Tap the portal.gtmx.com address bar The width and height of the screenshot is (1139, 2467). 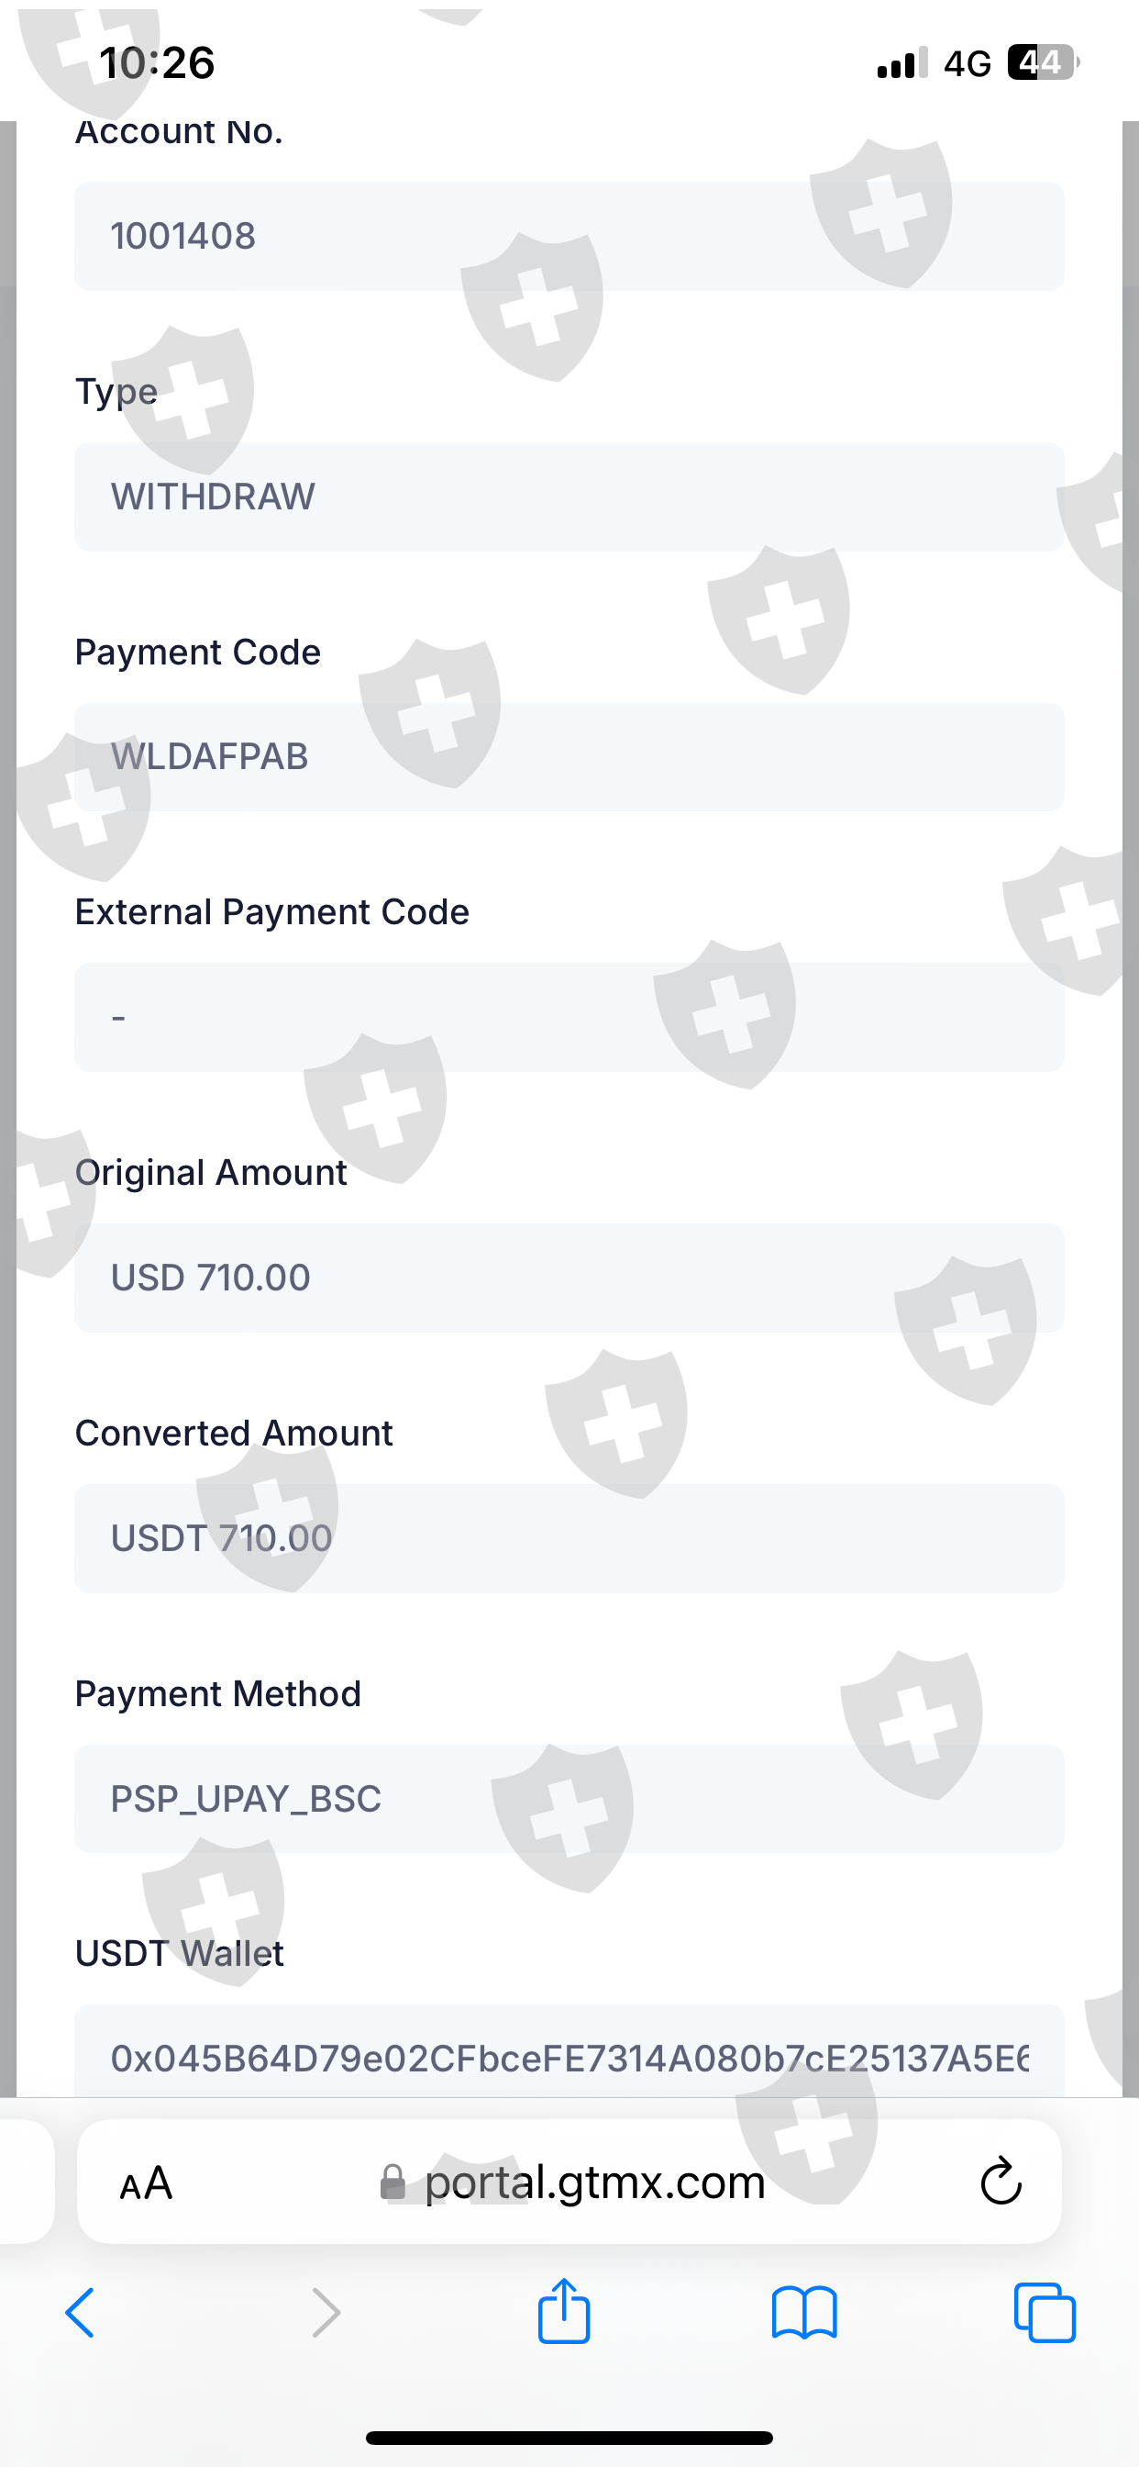(593, 2182)
